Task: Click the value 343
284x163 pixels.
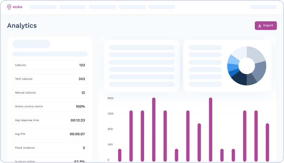Action: 82,79
